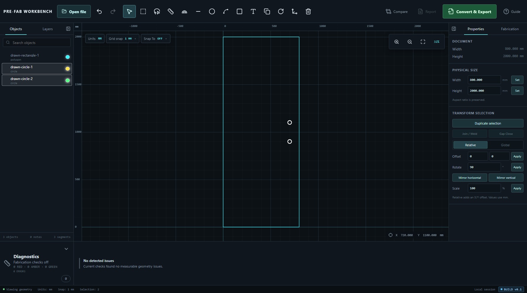527x293 pixels.
Task: Select the pointer selection tool
Action: 129,11
